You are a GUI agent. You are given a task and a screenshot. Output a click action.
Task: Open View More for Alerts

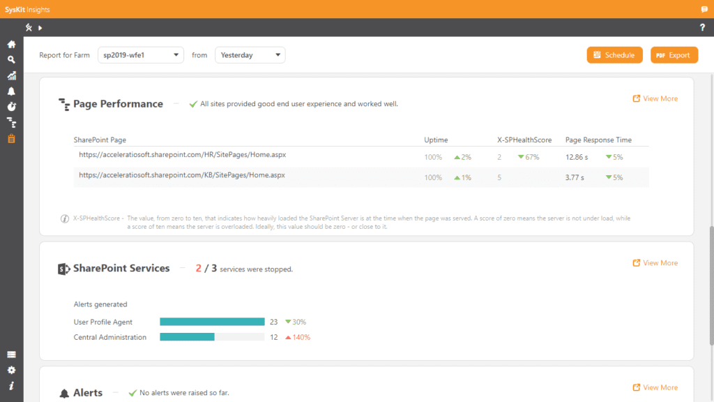click(655, 387)
